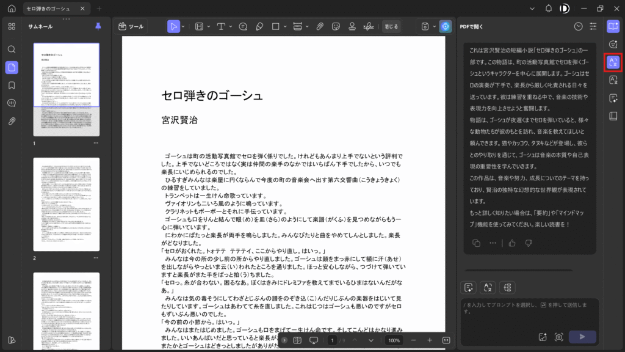Expand the shape rectangle tool dropdown arrow
Screen dimensions: 625x352
pos(285,26)
